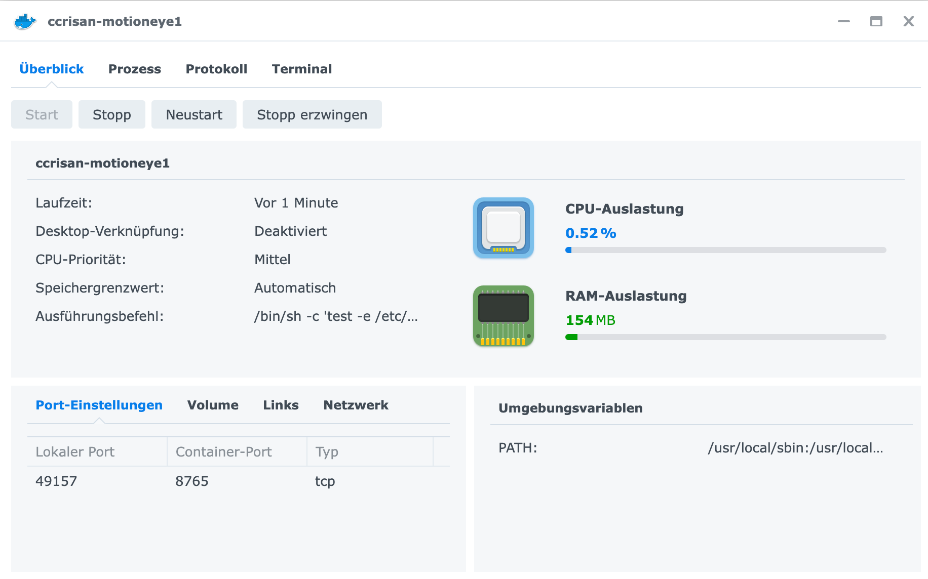This screenshot has width=928, height=579.
Task: Maximize the container details window
Action: [876, 22]
